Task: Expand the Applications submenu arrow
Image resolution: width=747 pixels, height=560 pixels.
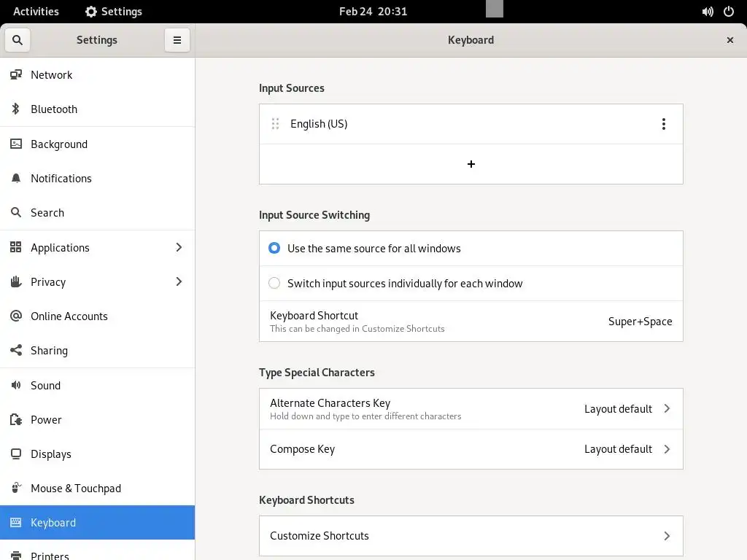Action: pos(179,248)
